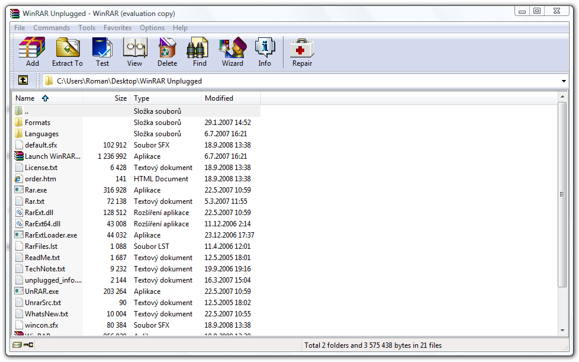Select the UnrarSrc.txt file name
Image resolution: width=579 pixels, height=362 pixels.
pyautogui.click(x=43, y=303)
